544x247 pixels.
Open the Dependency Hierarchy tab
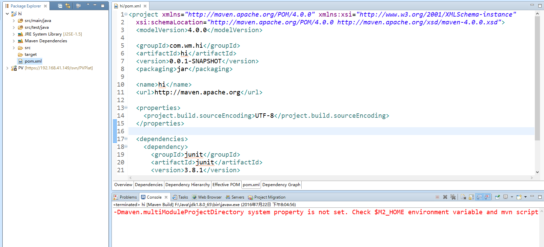tap(187, 185)
